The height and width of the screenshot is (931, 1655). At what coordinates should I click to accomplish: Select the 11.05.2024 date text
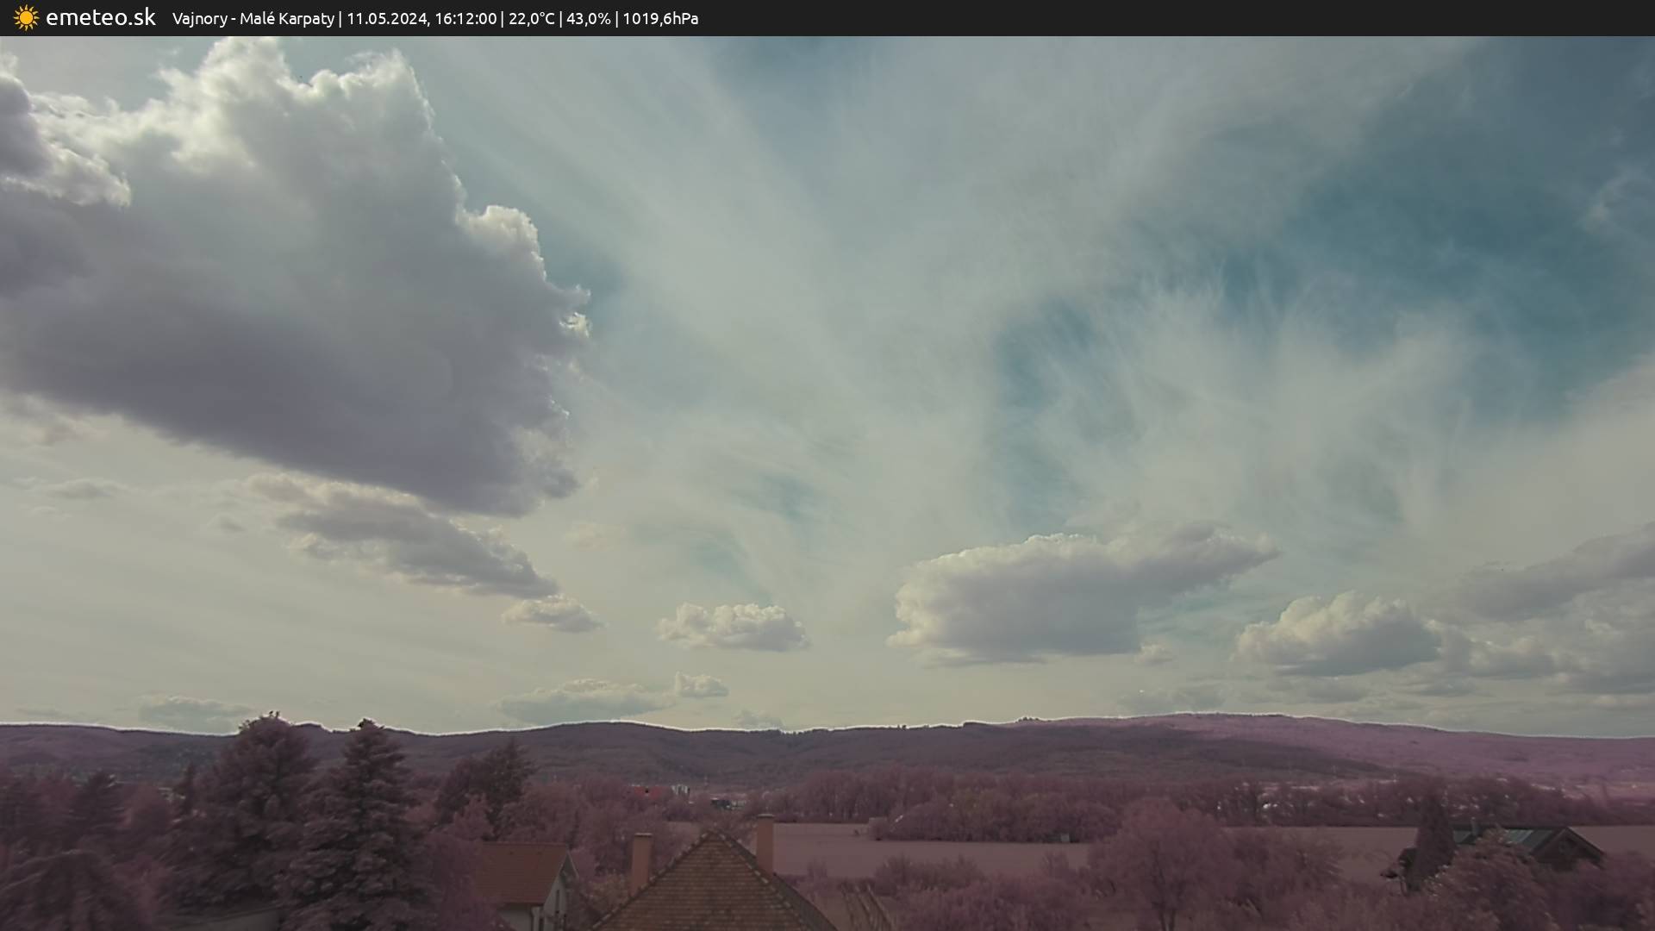[386, 19]
